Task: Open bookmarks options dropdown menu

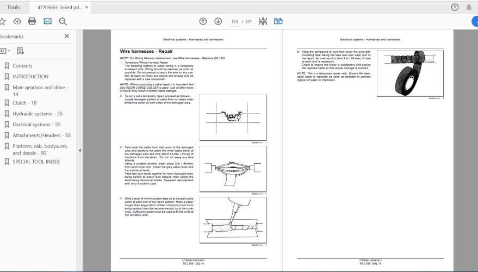Action: click(x=4, y=51)
